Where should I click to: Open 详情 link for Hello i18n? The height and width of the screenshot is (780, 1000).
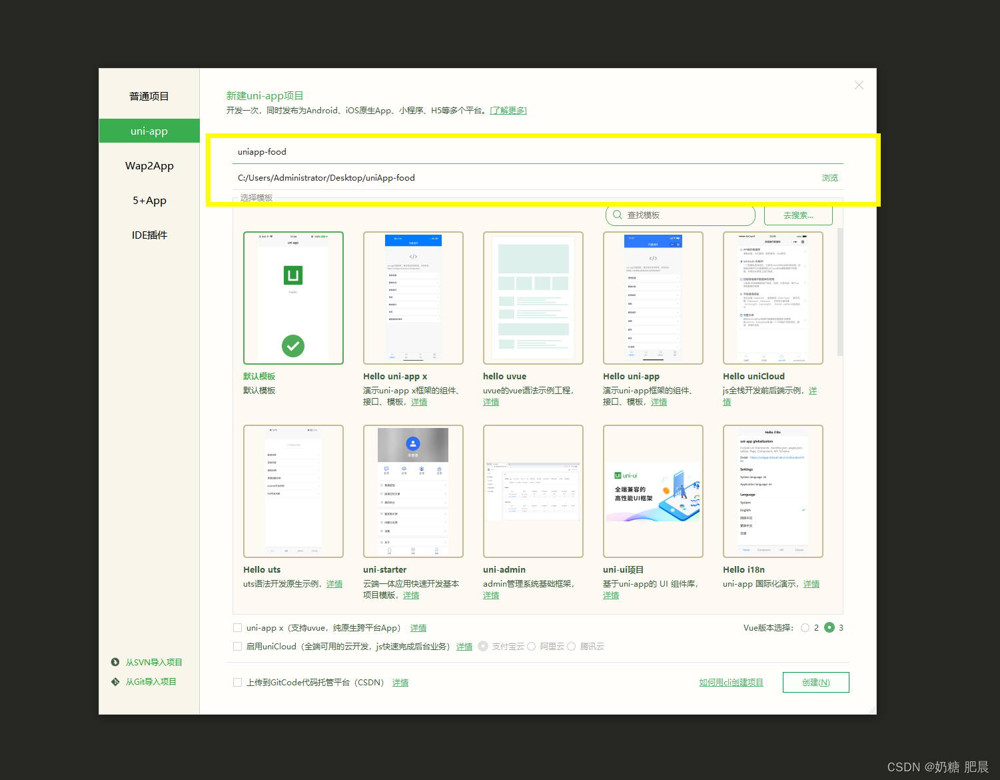[811, 584]
